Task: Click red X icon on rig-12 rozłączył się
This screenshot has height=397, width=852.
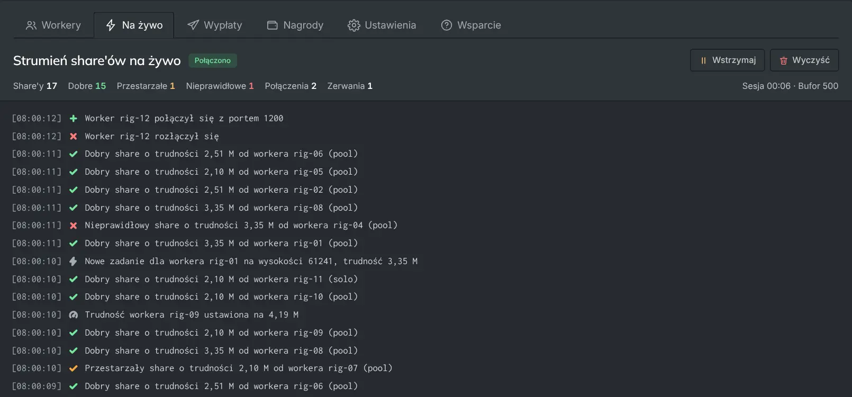Action: pos(74,137)
